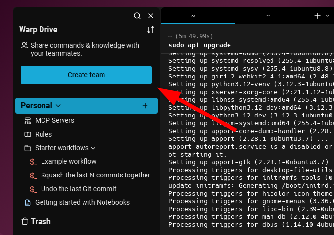Image resolution: width=334 pixels, height=235 pixels.
Task: Switch to the first terminal tab
Action: click(x=193, y=16)
